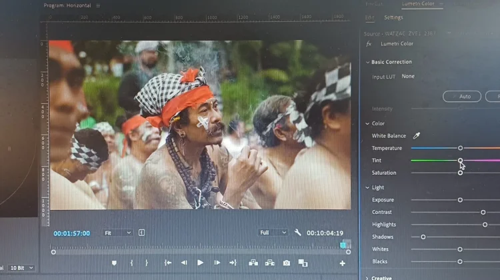Click the left zoom scroll bar handle
Screen dimensions: 500x280
[53, 252]
